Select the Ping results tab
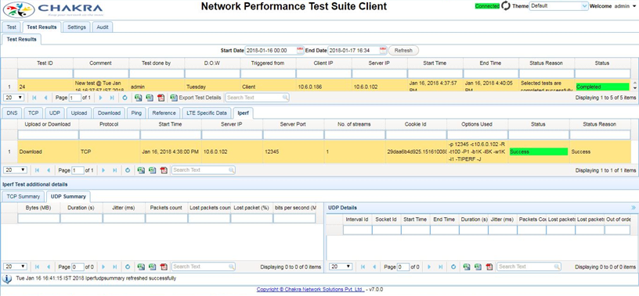639x296 pixels. tap(136, 113)
